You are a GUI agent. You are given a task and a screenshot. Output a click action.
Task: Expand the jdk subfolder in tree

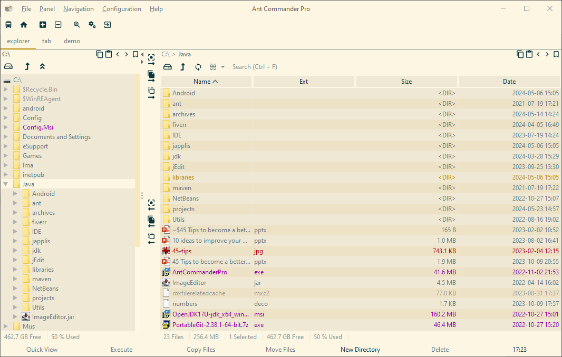tap(15, 250)
